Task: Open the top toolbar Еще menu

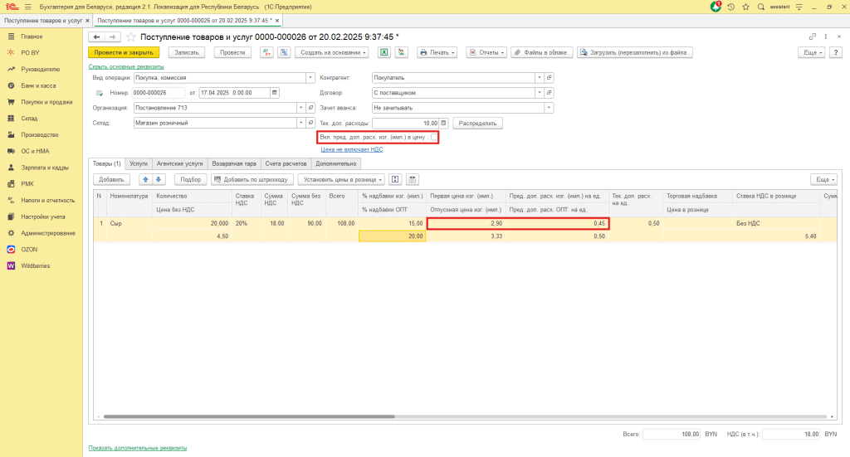Action: point(811,52)
